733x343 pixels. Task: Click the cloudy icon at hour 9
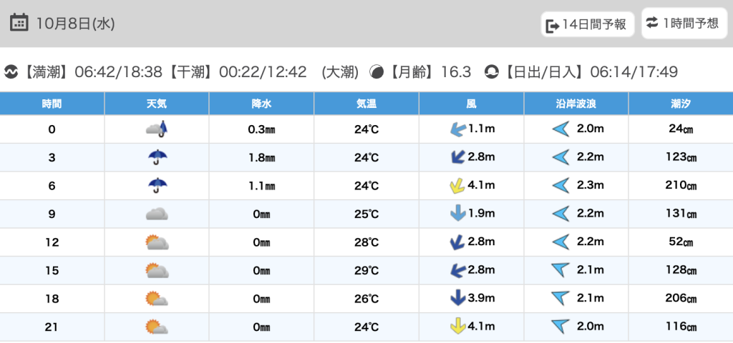(x=157, y=214)
